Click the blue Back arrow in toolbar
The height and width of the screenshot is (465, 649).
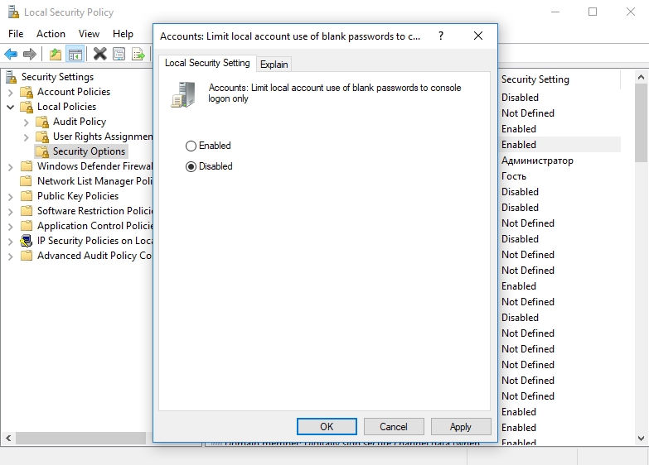(11, 54)
